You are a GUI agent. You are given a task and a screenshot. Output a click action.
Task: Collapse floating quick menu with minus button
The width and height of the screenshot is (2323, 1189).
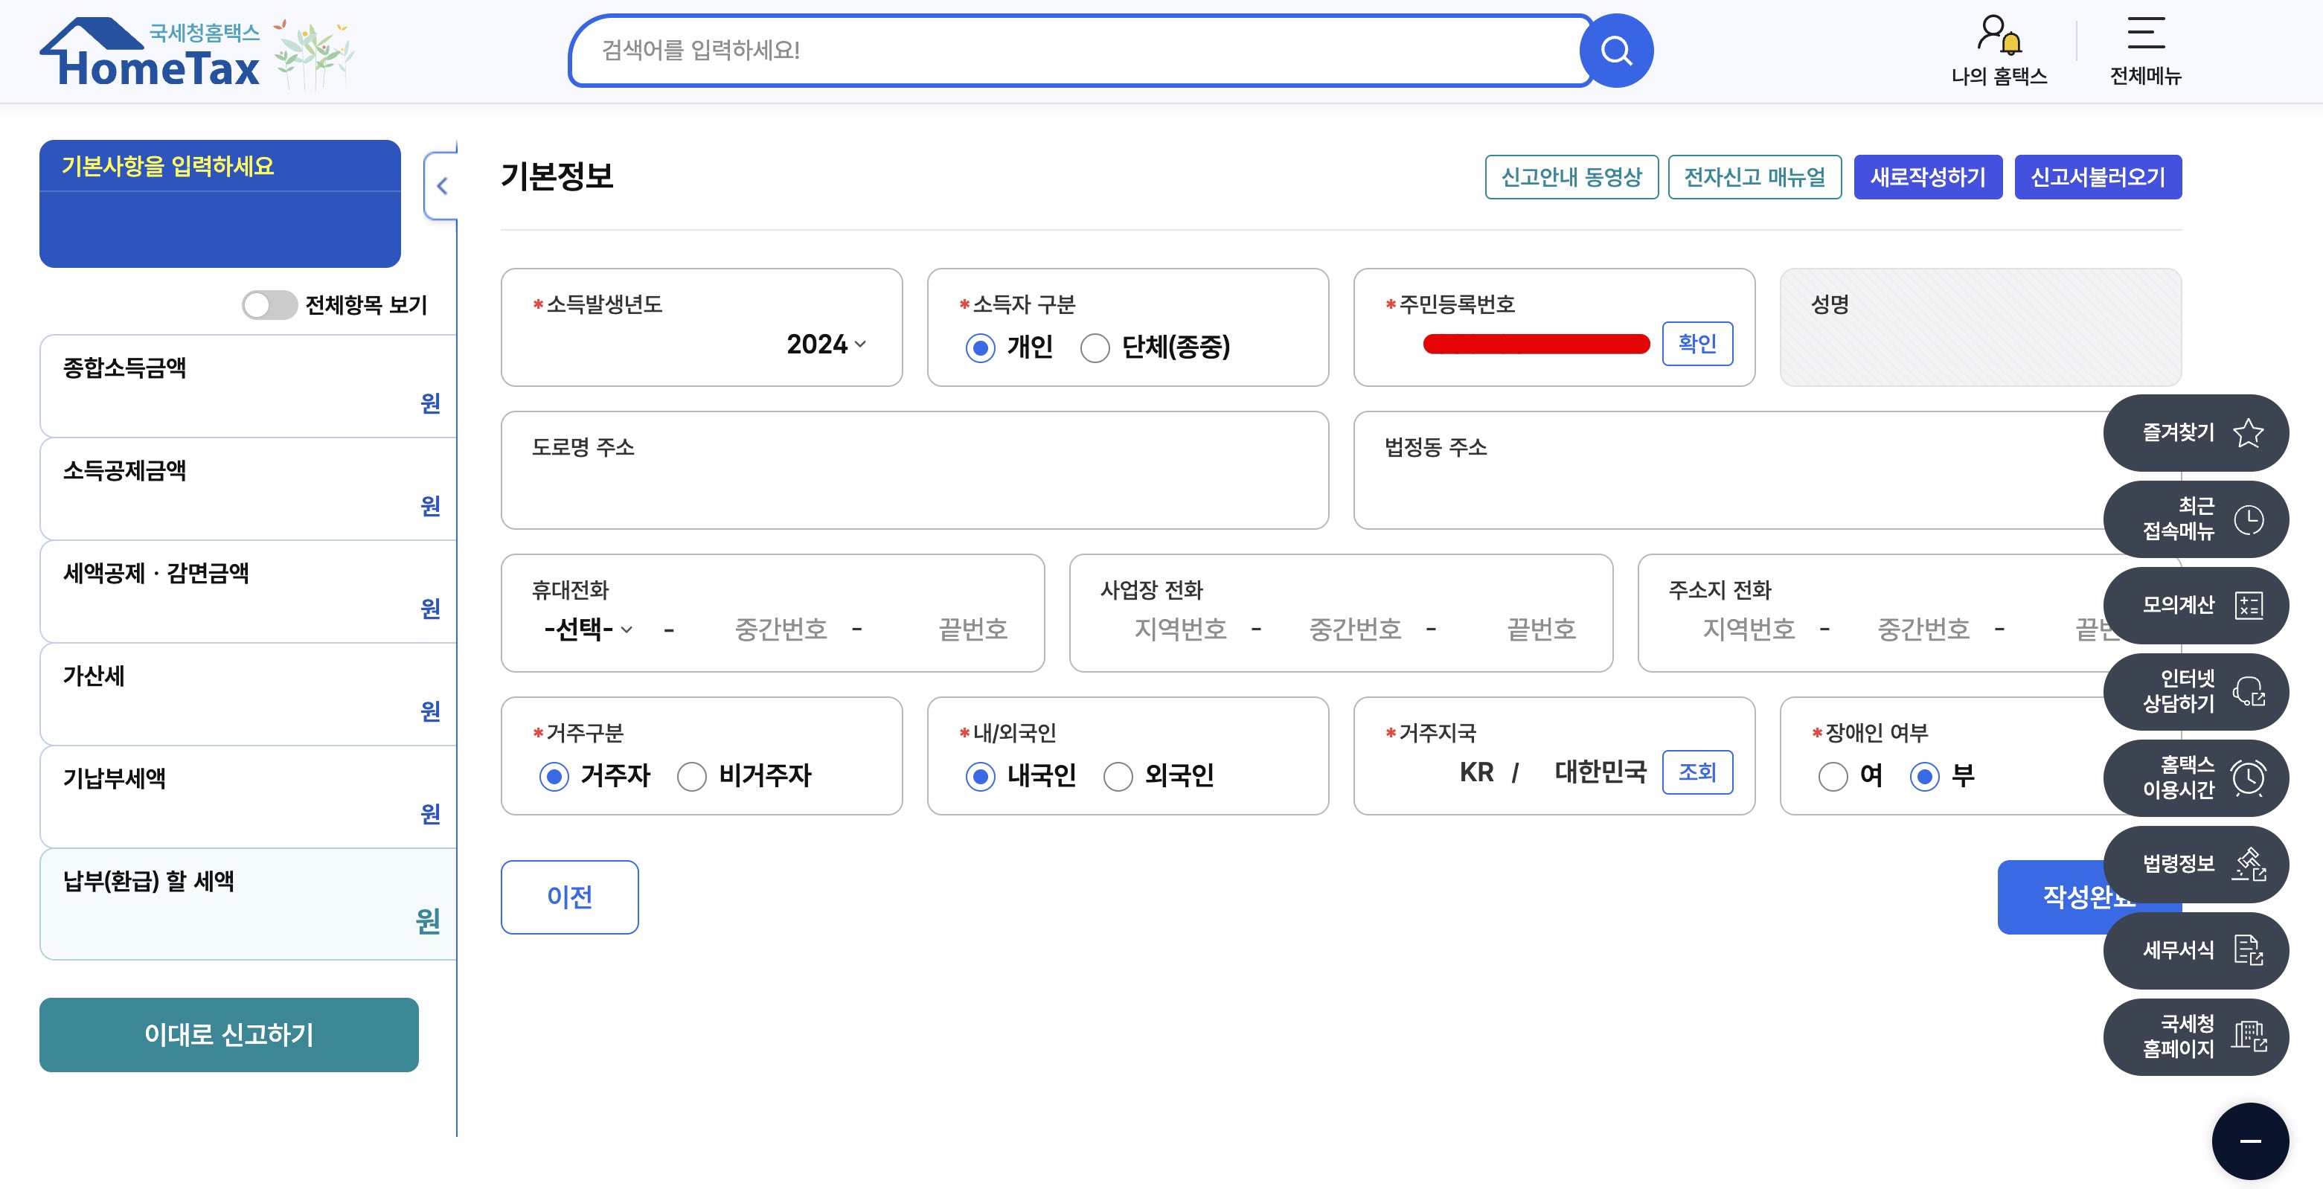pos(2249,1141)
